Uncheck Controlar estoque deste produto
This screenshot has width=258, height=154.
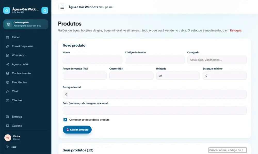coord(65,120)
